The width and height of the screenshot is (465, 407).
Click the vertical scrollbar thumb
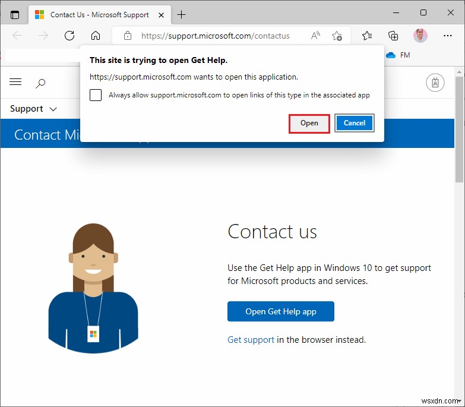[459, 129]
